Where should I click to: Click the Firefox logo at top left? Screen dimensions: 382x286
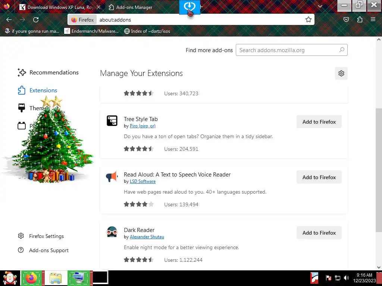(x=7, y=6)
